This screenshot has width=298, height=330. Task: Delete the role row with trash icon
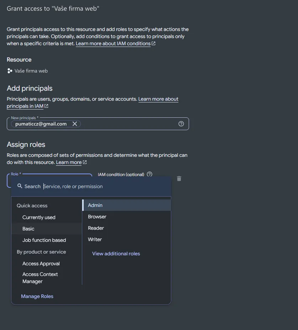(x=179, y=179)
